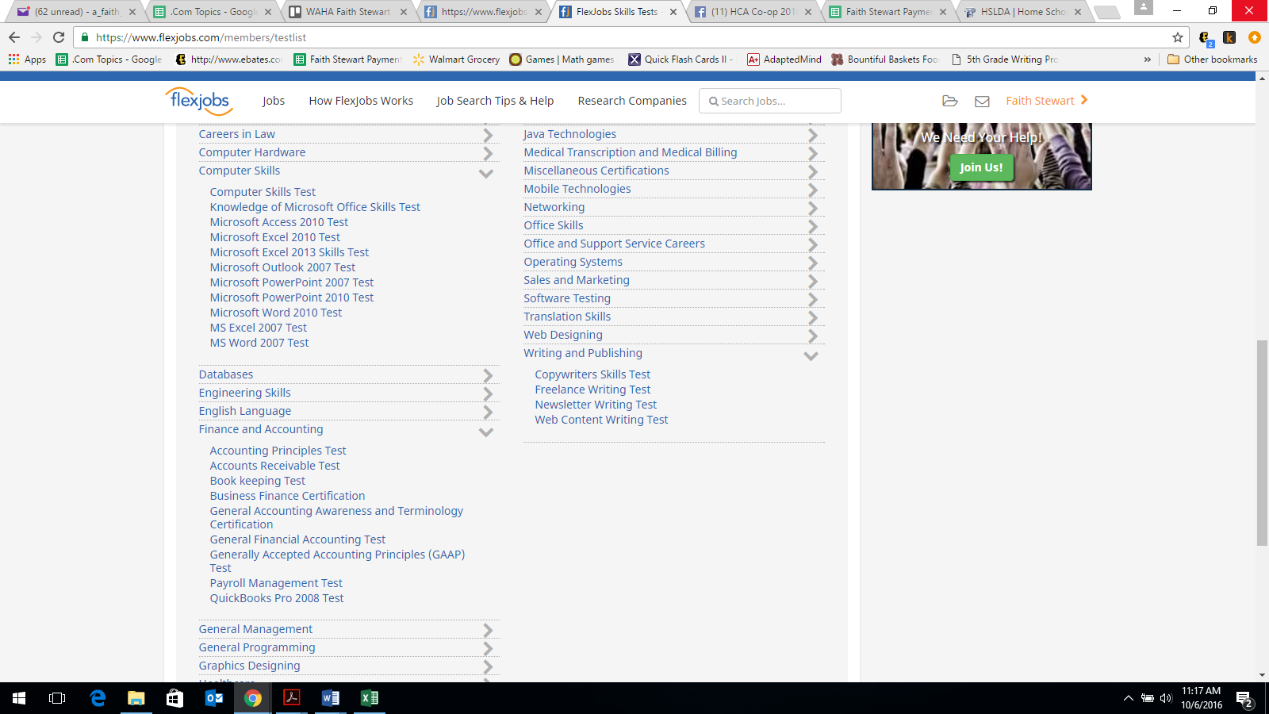Open Microsoft Excel 2013 Skills Test
This screenshot has height=714, width=1269.
click(289, 252)
